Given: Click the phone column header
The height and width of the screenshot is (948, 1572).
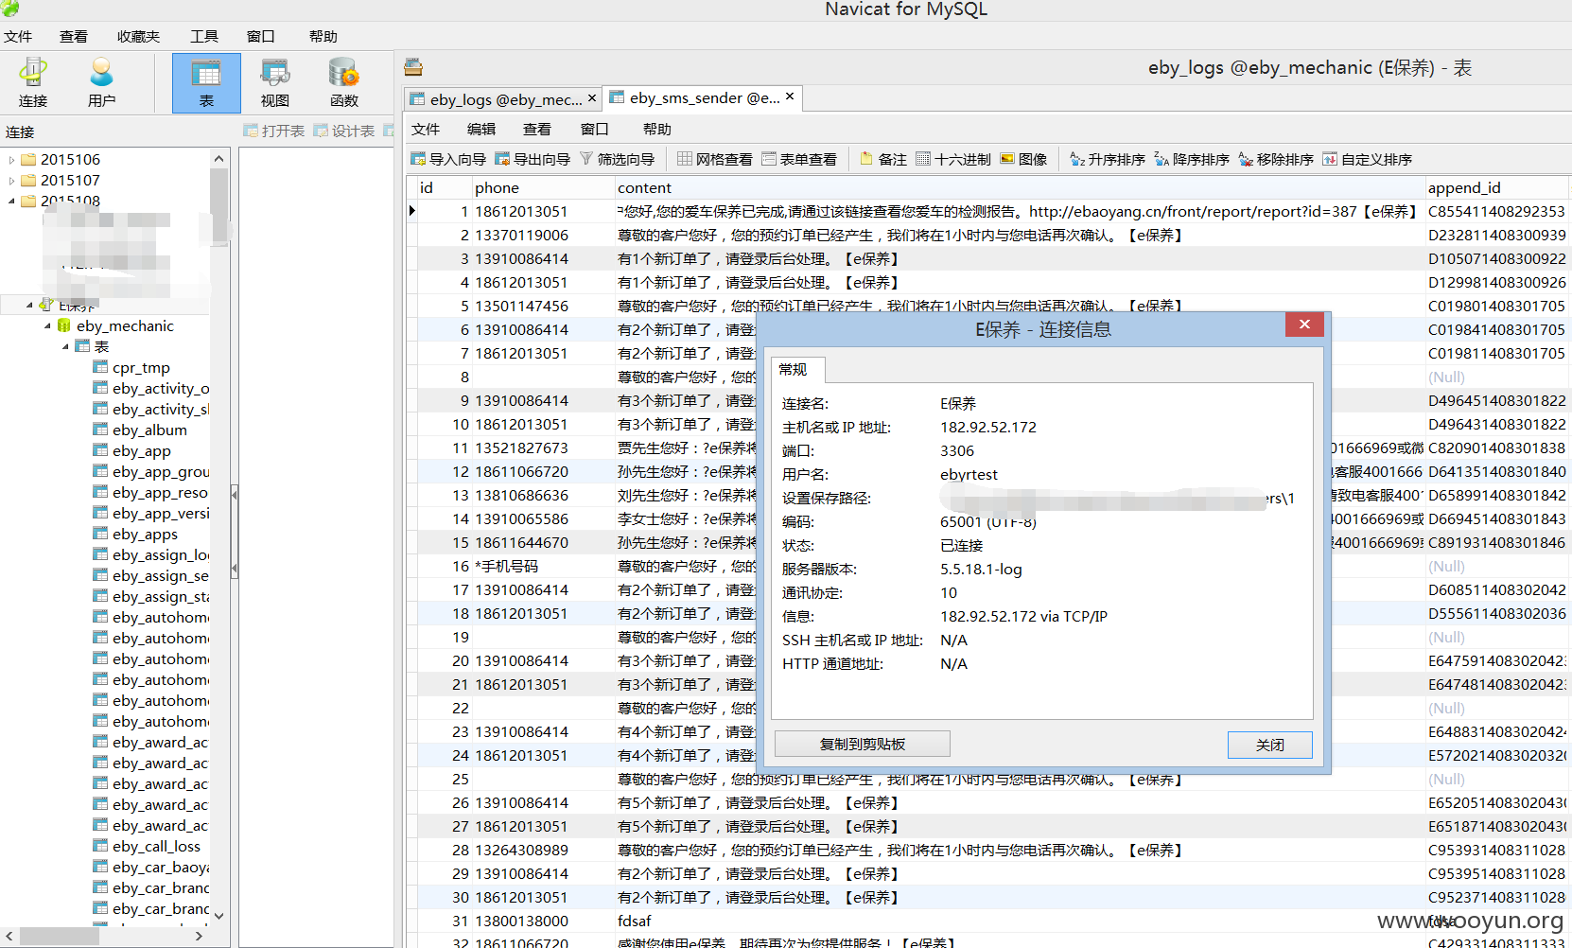Looking at the screenshot, I should coord(543,187).
